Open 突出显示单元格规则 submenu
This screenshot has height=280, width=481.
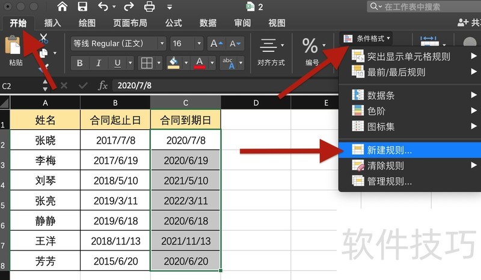click(410, 56)
